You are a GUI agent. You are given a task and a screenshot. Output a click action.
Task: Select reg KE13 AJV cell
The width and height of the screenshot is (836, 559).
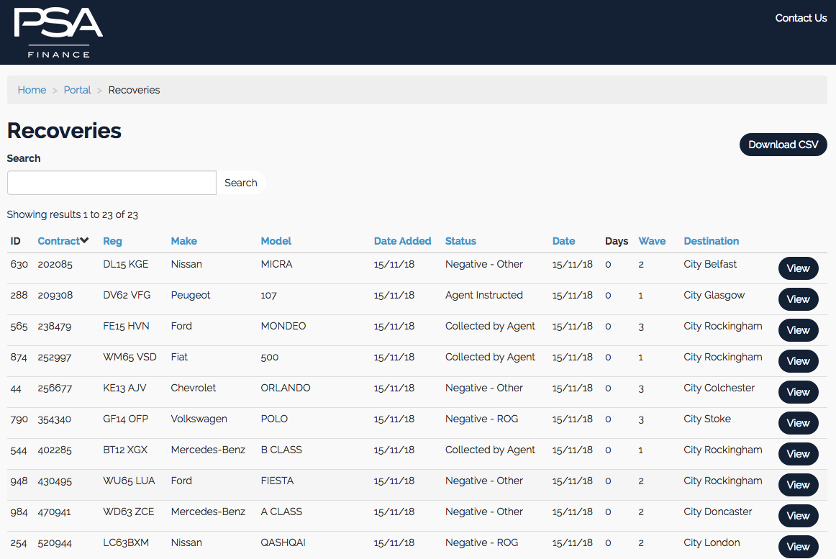[124, 388]
